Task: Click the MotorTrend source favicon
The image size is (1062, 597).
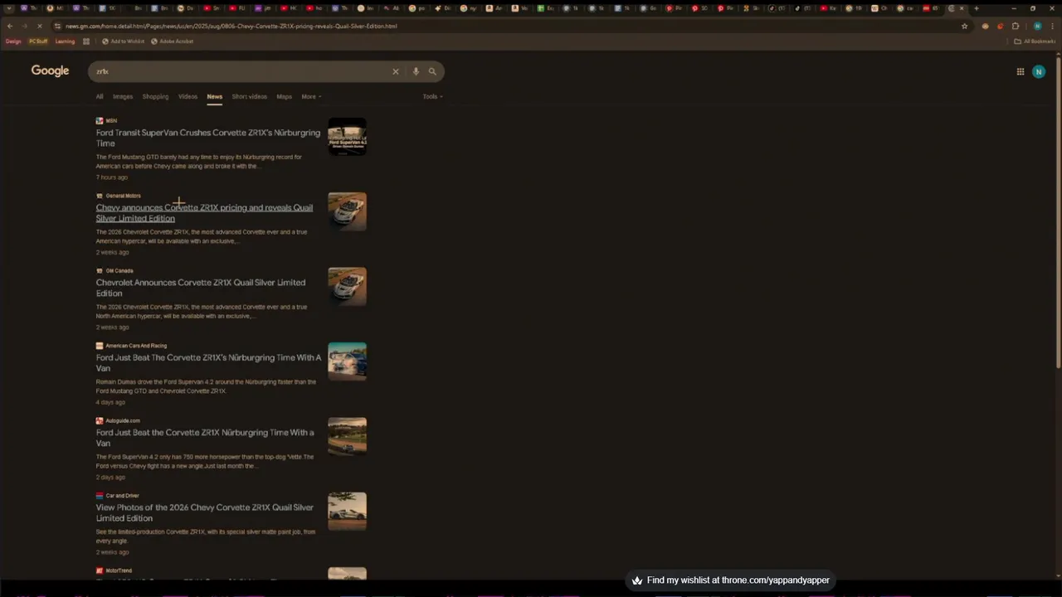Action: 100,570
